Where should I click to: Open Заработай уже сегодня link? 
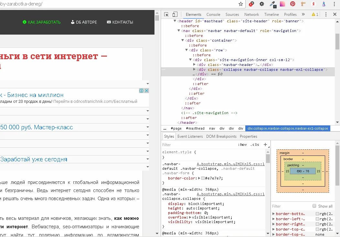(34, 159)
